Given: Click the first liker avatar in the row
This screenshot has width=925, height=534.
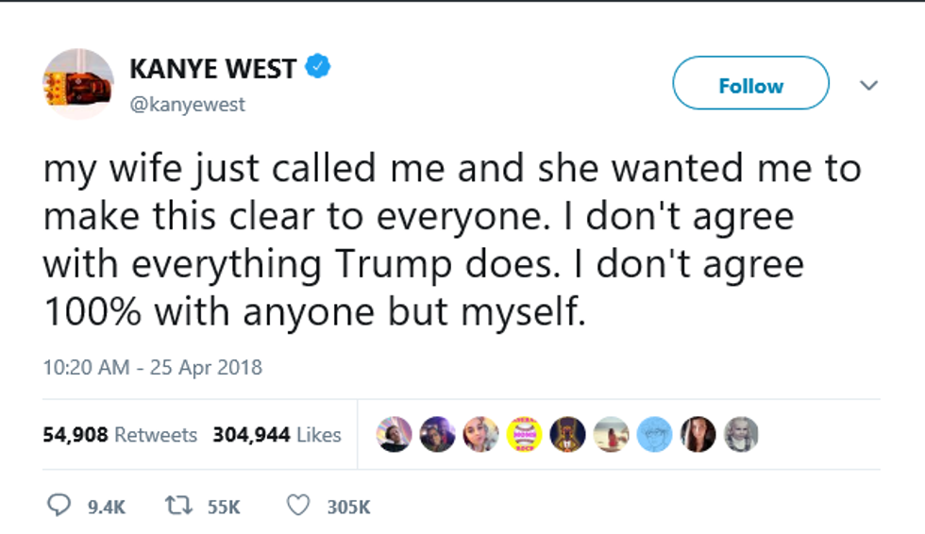Looking at the screenshot, I should pyautogui.click(x=394, y=434).
